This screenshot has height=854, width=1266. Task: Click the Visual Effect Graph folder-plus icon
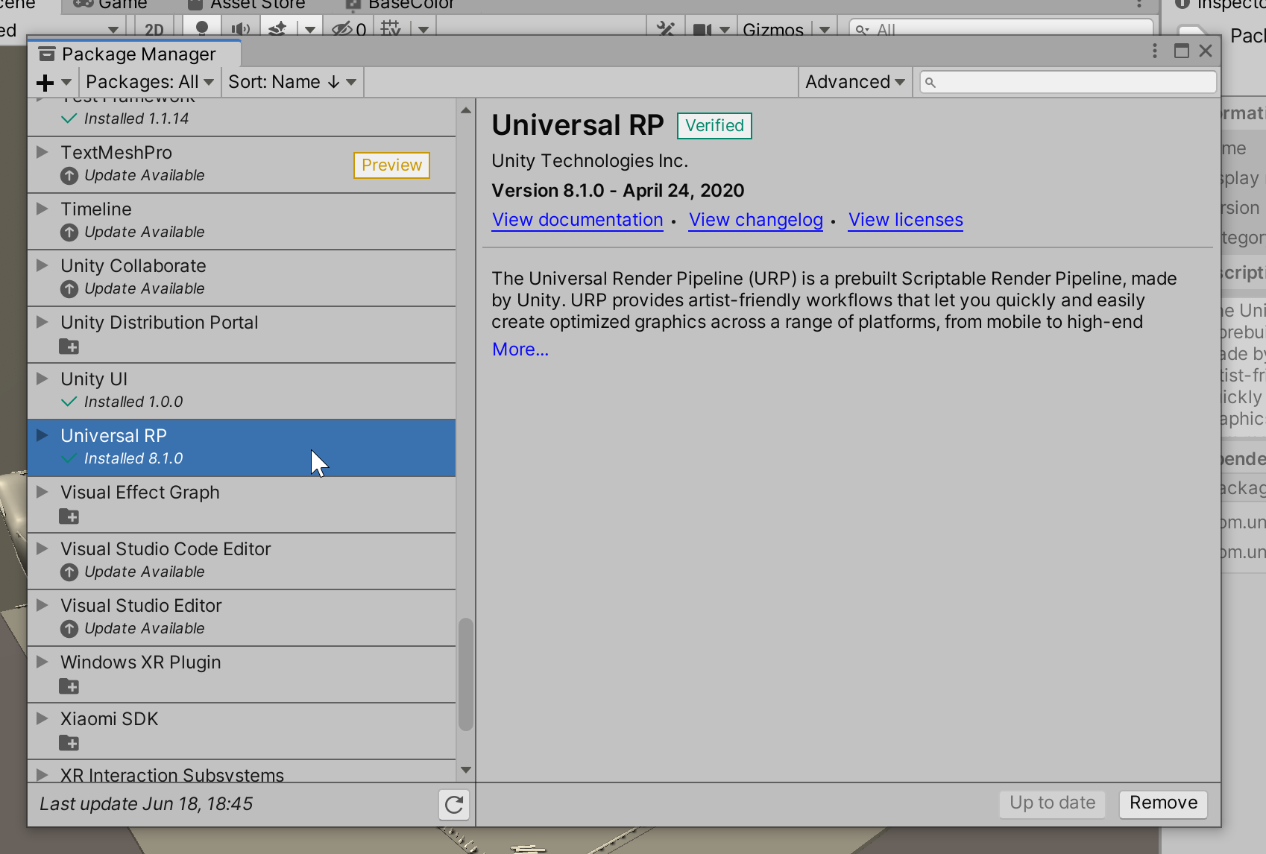pyautogui.click(x=69, y=516)
